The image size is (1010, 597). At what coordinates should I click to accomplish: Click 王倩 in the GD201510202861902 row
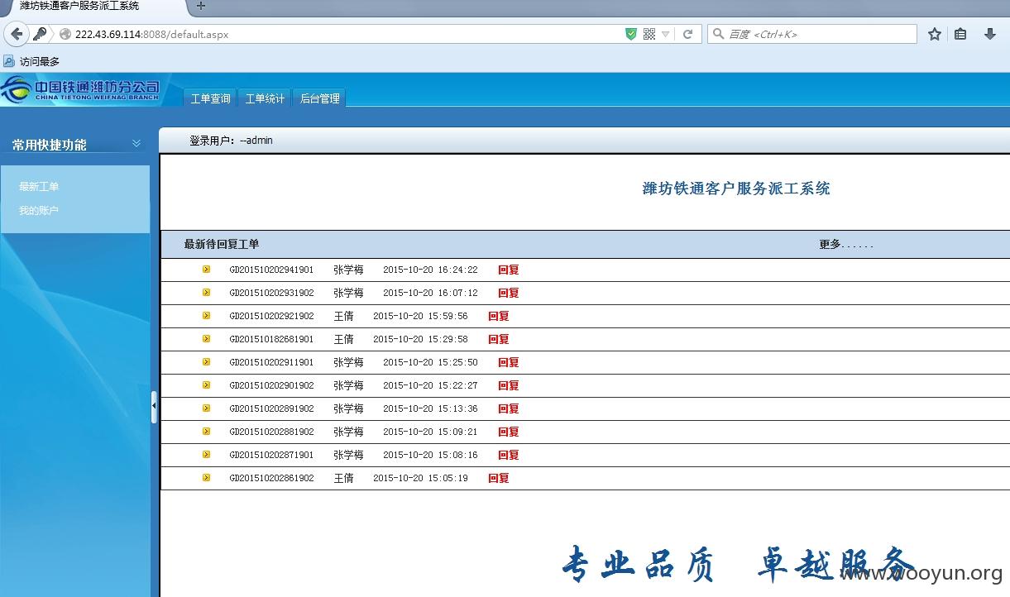click(x=343, y=478)
